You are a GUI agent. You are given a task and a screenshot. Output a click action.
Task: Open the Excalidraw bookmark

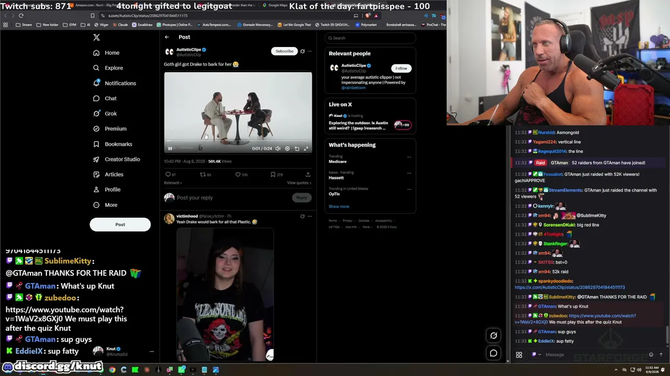point(142,25)
